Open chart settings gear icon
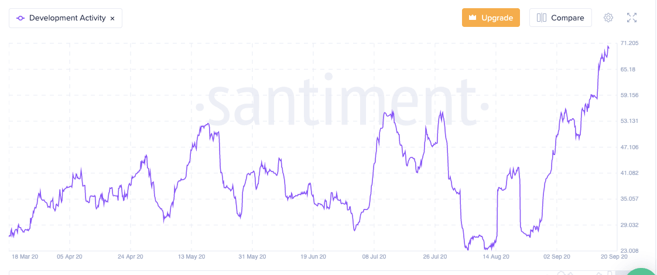Viewport: 657px width, 275px height. pyautogui.click(x=608, y=18)
